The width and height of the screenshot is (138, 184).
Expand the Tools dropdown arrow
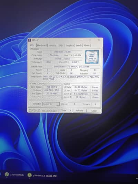point(70,110)
